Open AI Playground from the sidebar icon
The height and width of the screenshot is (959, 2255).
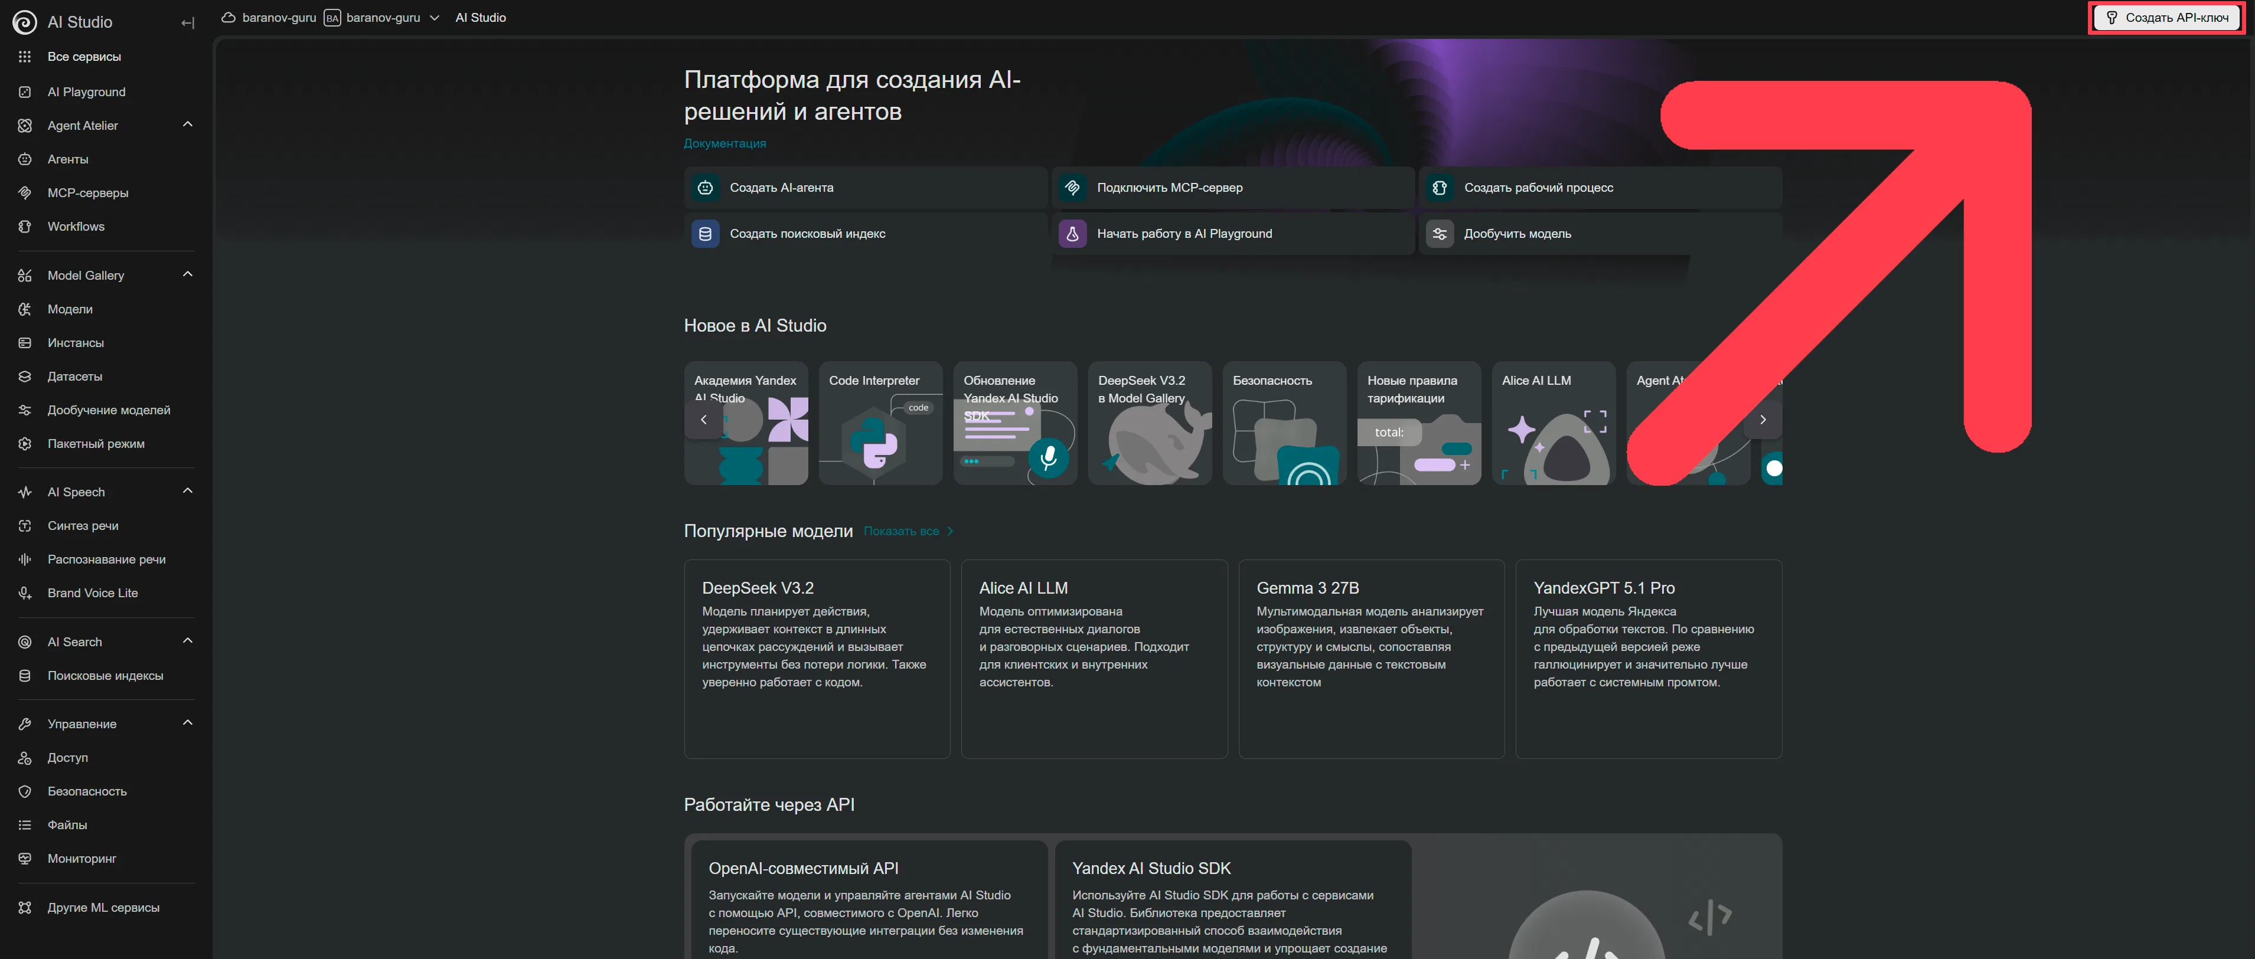pos(25,92)
